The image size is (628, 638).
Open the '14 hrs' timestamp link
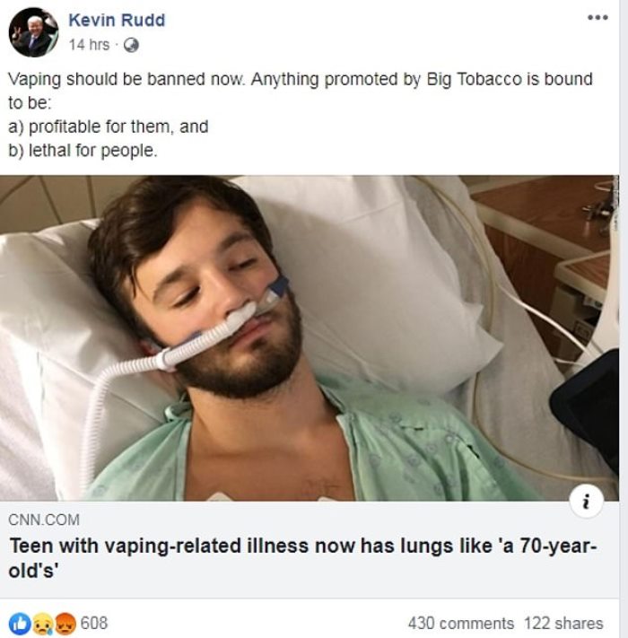click(x=89, y=45)
